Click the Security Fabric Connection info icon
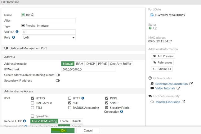 click(121, 111)
